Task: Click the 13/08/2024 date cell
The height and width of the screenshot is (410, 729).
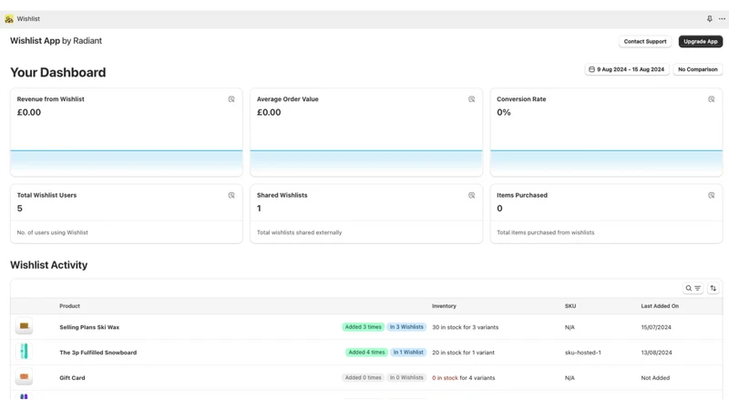Action: pos(656,353)
